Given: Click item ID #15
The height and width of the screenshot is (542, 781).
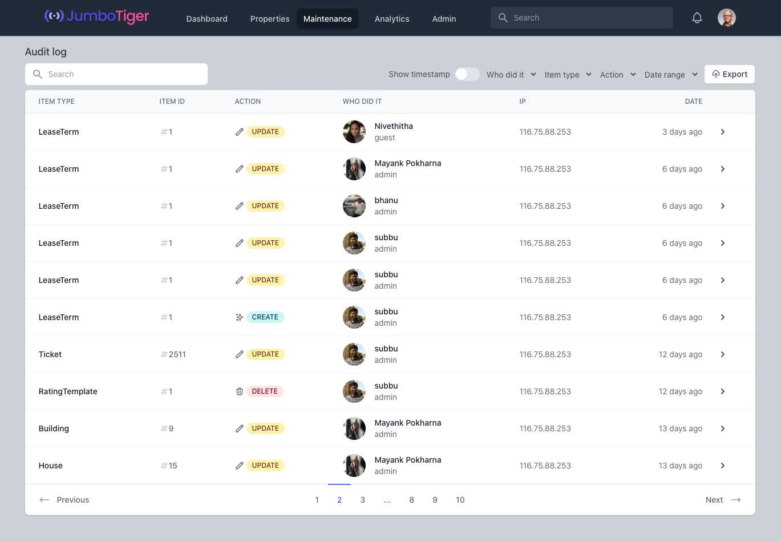Looking at the screenshot, I should click(x=169, y=466).
